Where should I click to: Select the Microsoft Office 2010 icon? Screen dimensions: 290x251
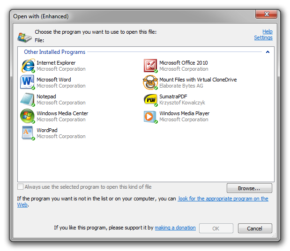150,66
